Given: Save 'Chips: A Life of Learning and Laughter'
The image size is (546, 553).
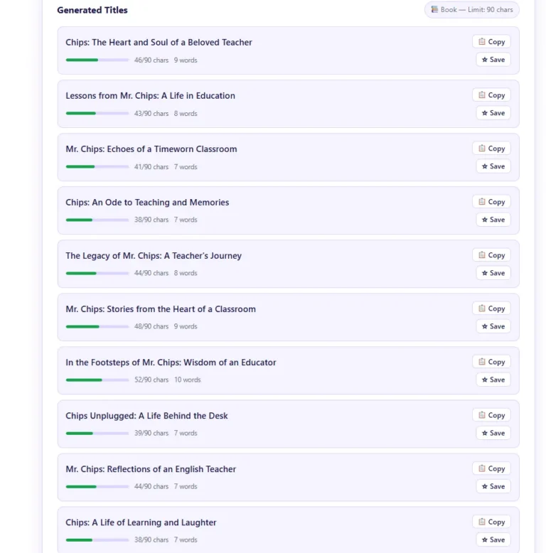Looking at the screenshot, I should 493,539.
